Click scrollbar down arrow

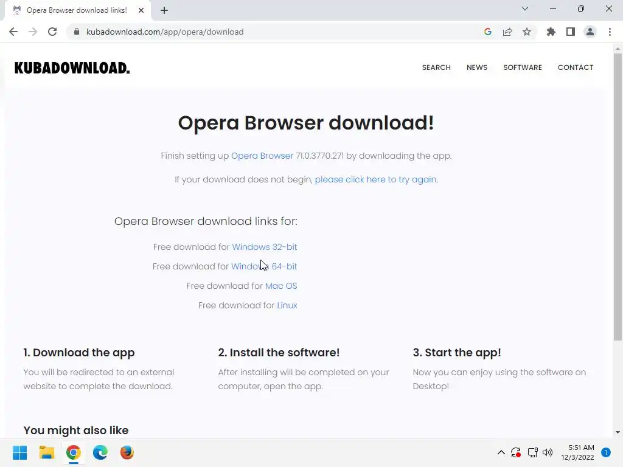click(x=618, y=432)
